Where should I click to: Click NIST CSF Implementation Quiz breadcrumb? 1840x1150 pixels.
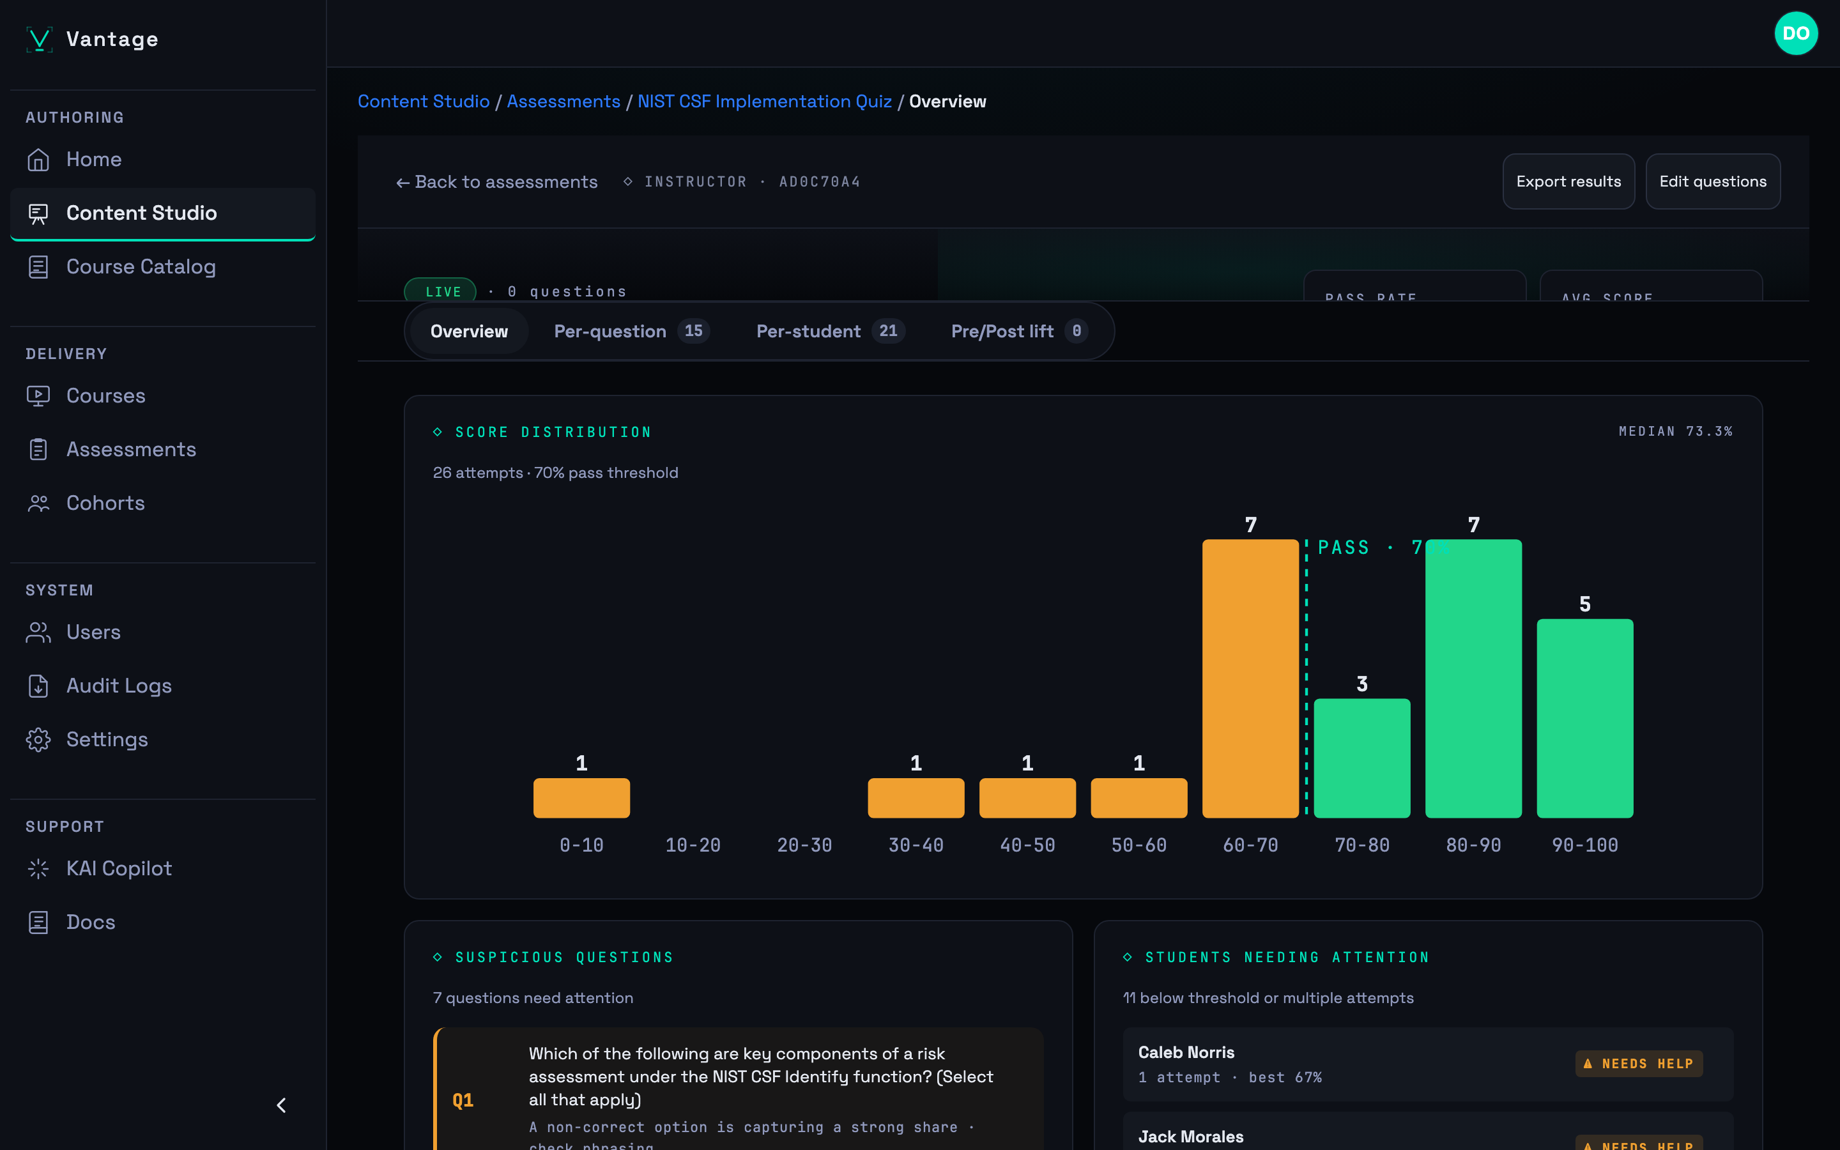764,101
